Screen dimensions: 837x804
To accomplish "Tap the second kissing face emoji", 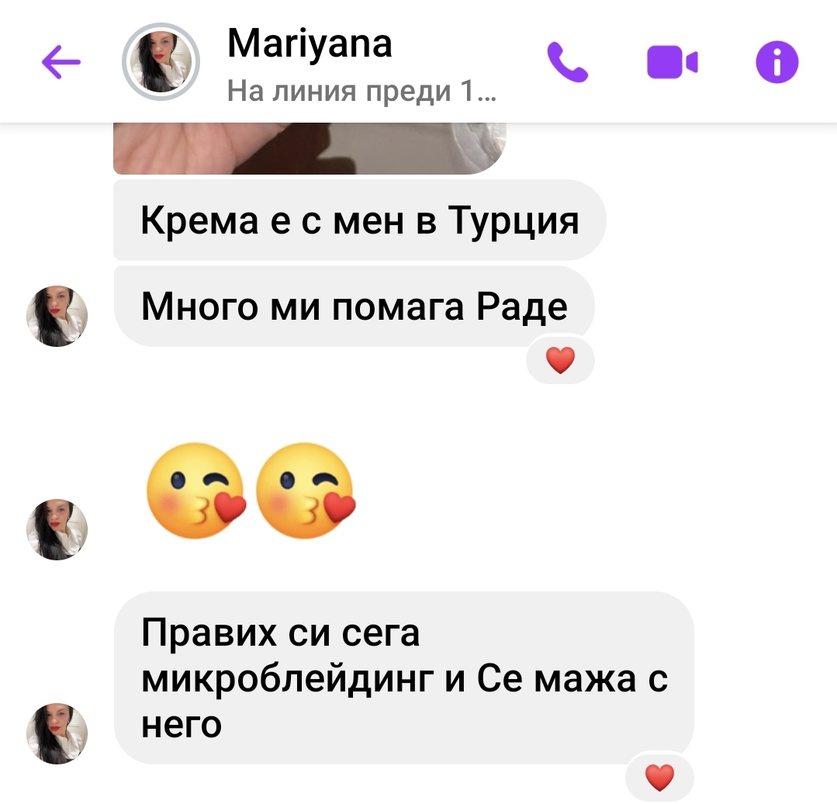I will click(306, 490).
